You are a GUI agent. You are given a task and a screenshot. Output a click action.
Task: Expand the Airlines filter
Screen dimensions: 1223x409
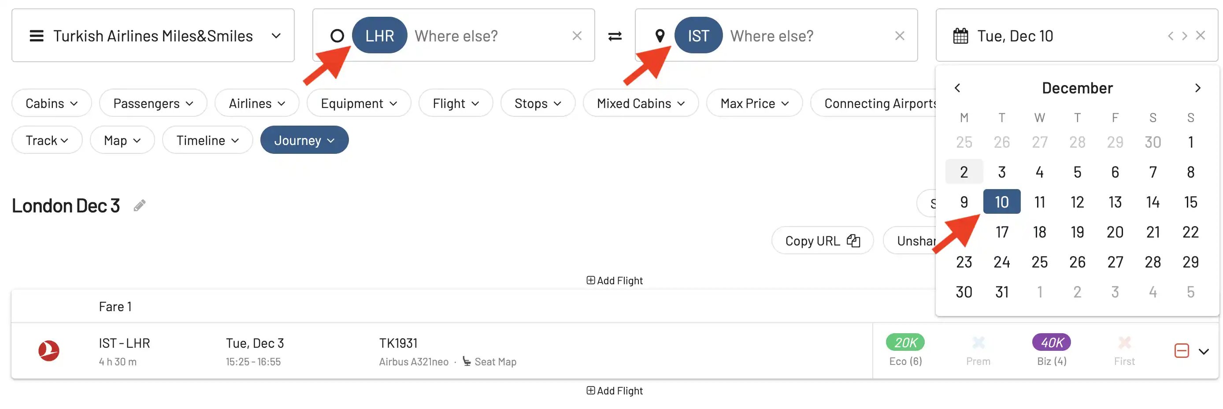[257, 103]
